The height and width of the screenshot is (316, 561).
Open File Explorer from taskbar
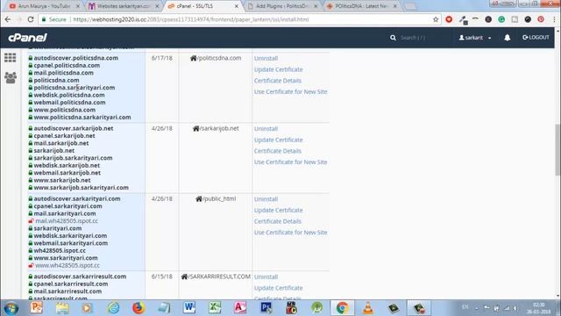(x=62, y=308)
